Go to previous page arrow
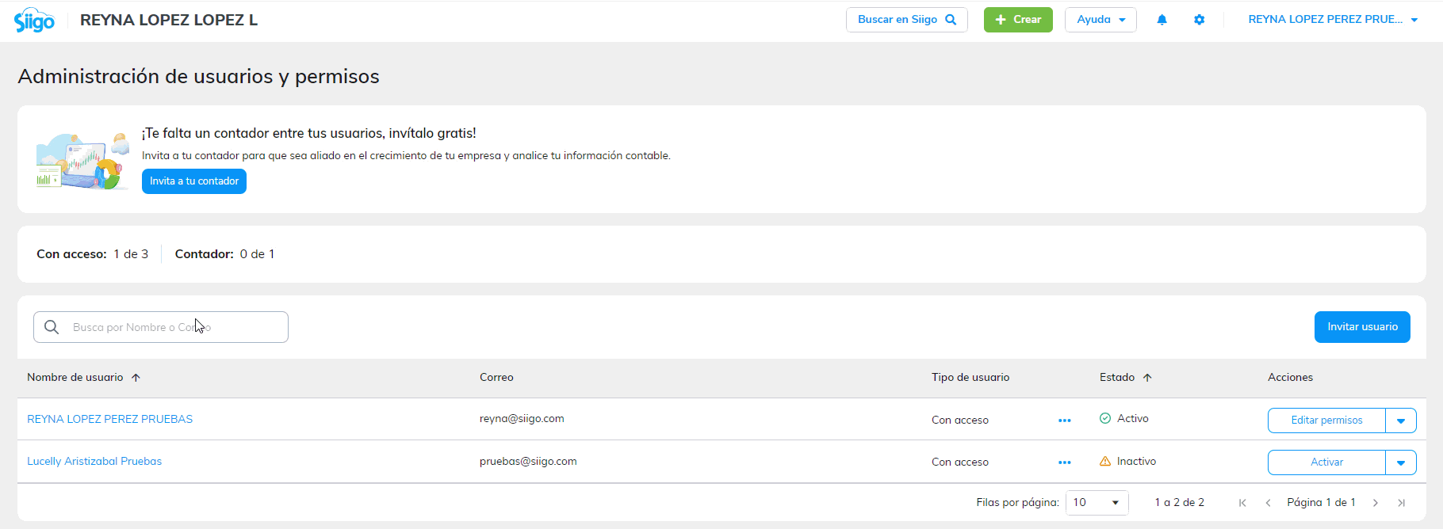 (x=1268, y=503)
